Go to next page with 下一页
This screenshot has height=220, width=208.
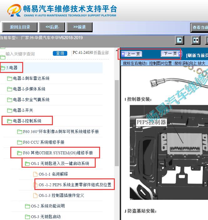pyautogui.click(x=171, y=54)
